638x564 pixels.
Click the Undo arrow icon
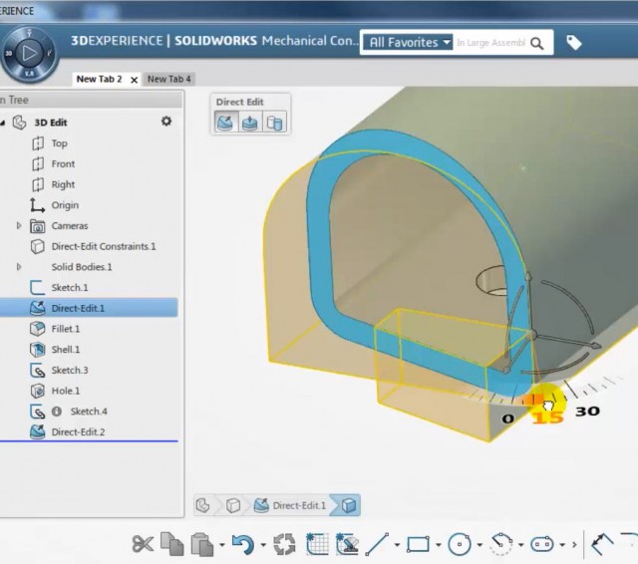243,544
